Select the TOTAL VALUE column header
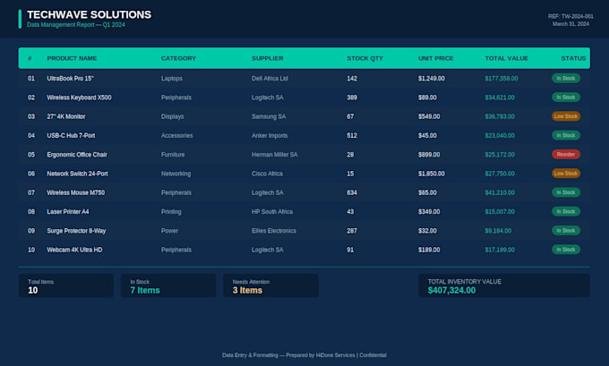The image size is (609, 366). click(x=507, y=58)
